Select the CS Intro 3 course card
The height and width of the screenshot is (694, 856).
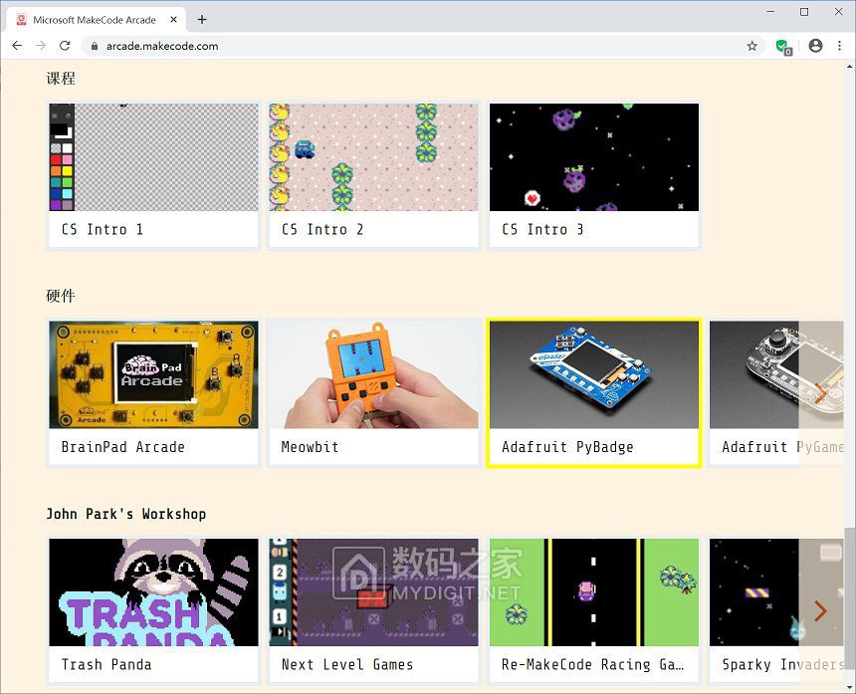tap(593, 175)
